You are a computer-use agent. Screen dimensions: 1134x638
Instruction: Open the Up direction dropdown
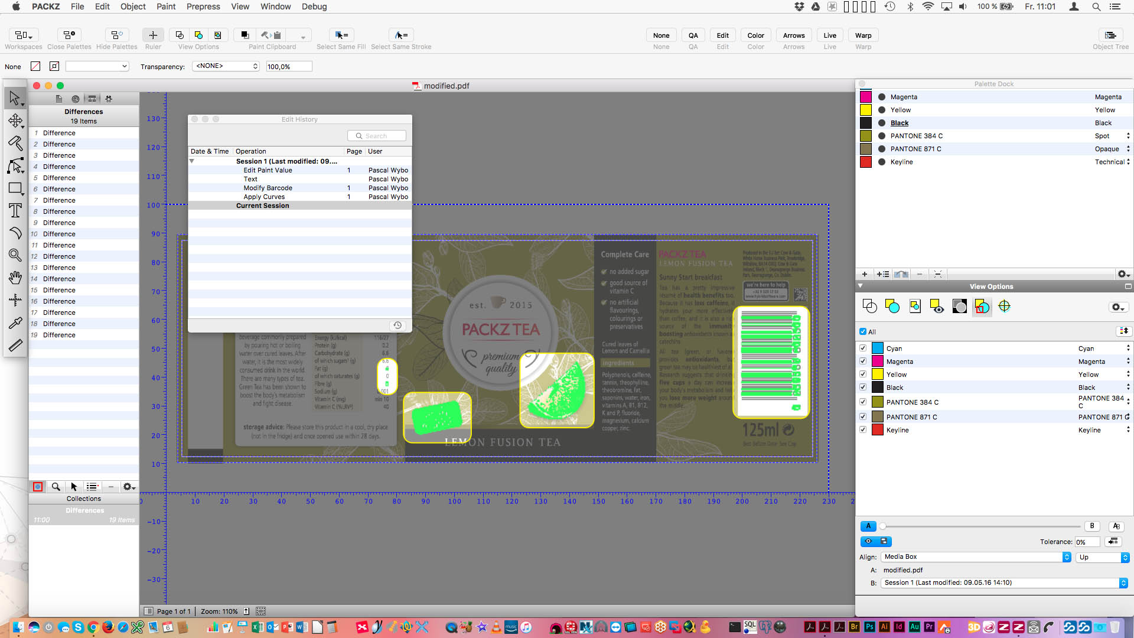coord(1103,557)
